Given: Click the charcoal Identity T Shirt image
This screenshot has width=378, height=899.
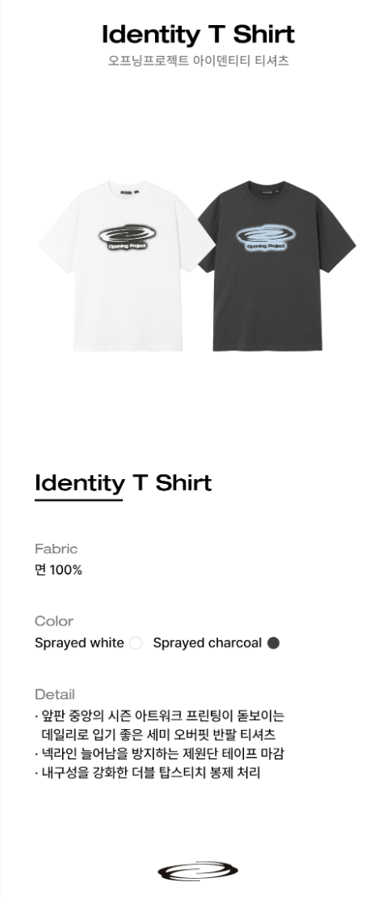Looking at the screenshot, I should coord(277,265).
